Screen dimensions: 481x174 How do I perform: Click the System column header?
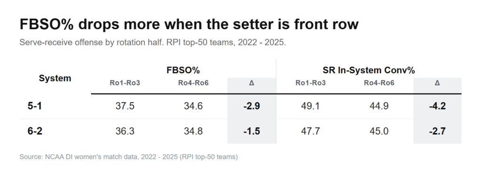(55, 78)
